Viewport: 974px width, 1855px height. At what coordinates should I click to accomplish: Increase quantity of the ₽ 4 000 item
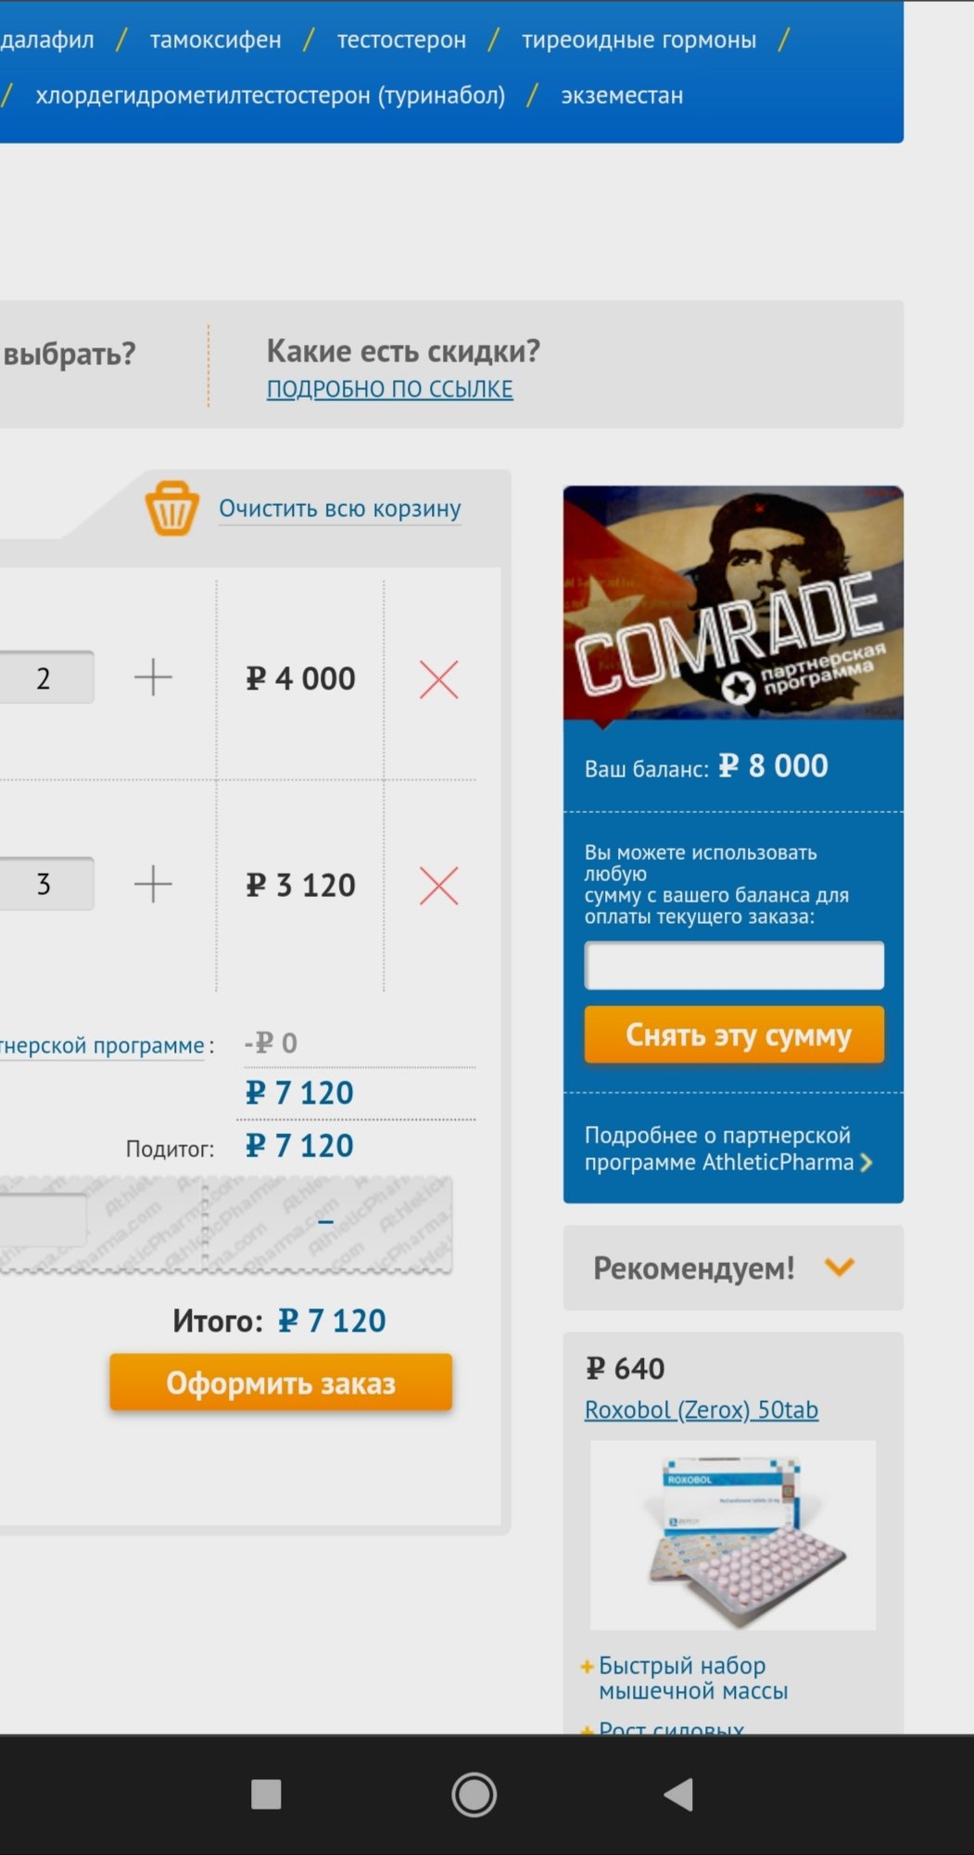click(153, 677)
